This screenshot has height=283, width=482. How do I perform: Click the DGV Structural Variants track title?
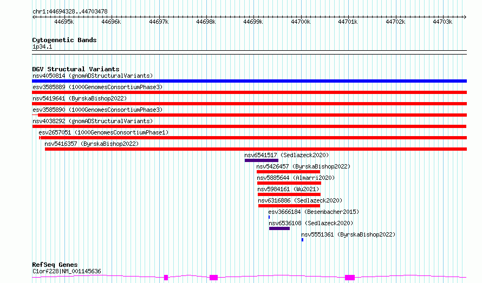76,69
